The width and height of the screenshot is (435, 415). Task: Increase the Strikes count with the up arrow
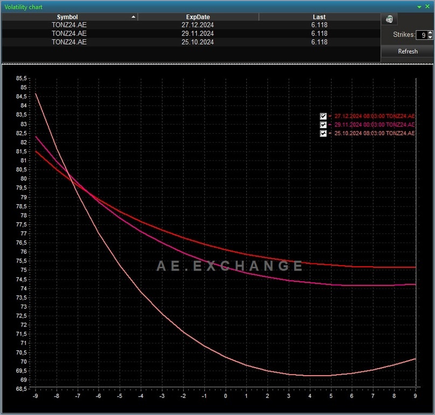pos(430,33)
